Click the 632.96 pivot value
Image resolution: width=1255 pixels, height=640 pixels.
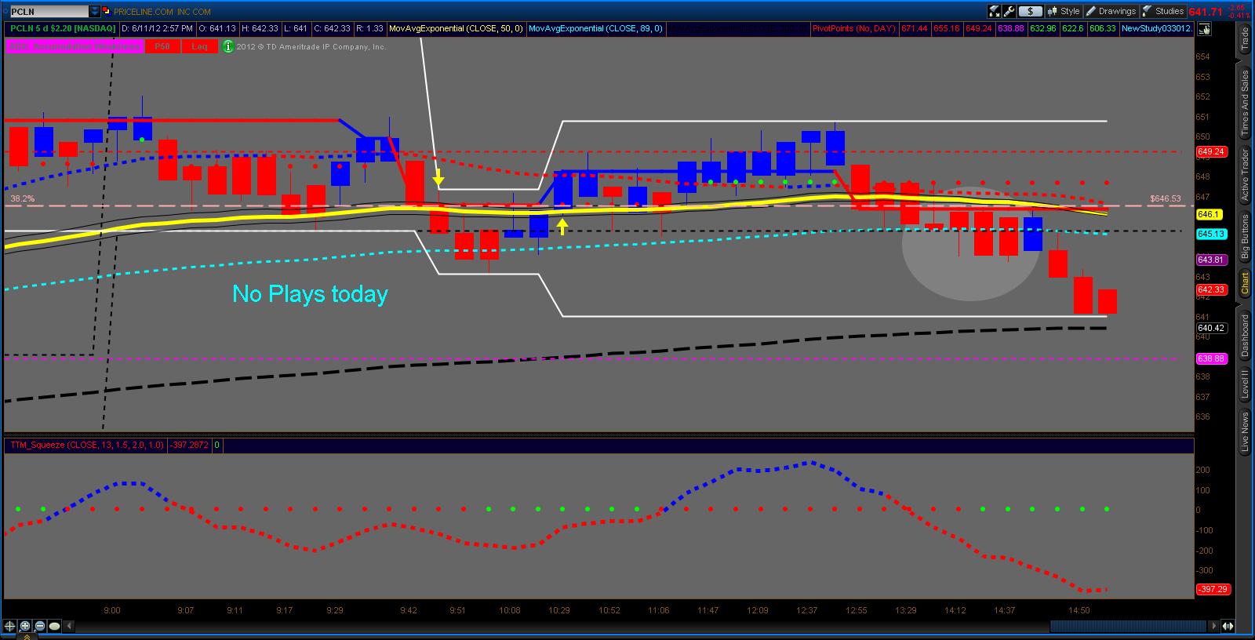point(1042,29)
